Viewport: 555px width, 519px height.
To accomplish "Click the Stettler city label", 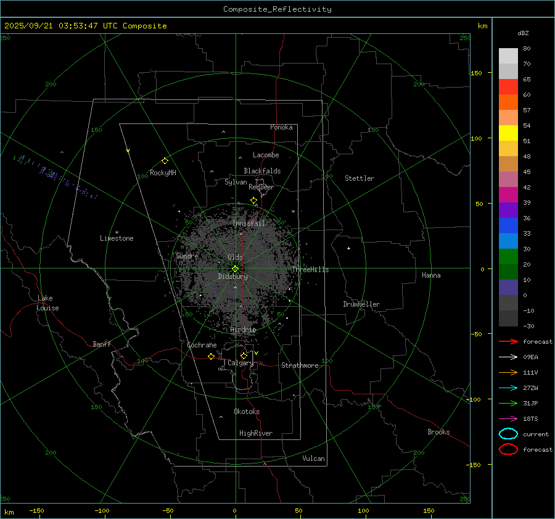I will tap(359, 178).
